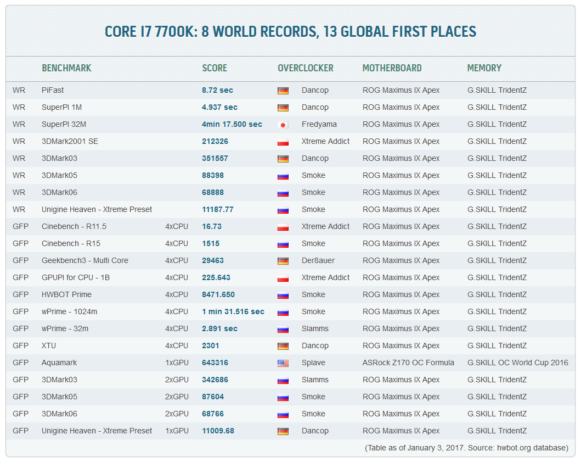The image size is (581, 462).
Task: Click the German flag in the 11009.68 score row
Action: (x=283, y=432)
